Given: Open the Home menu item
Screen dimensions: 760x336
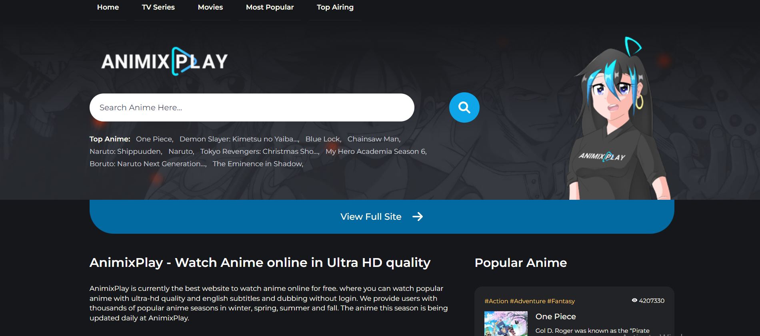Looking at the screenshot, I should click(x=108, y=7).
